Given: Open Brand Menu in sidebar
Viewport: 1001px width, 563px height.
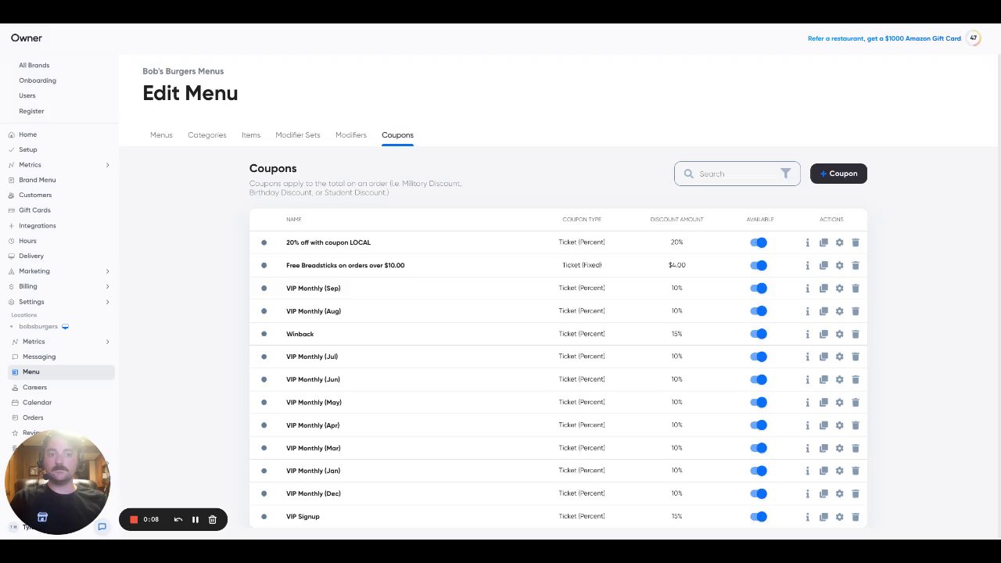Looking at the screenshot, I should 38,180.
